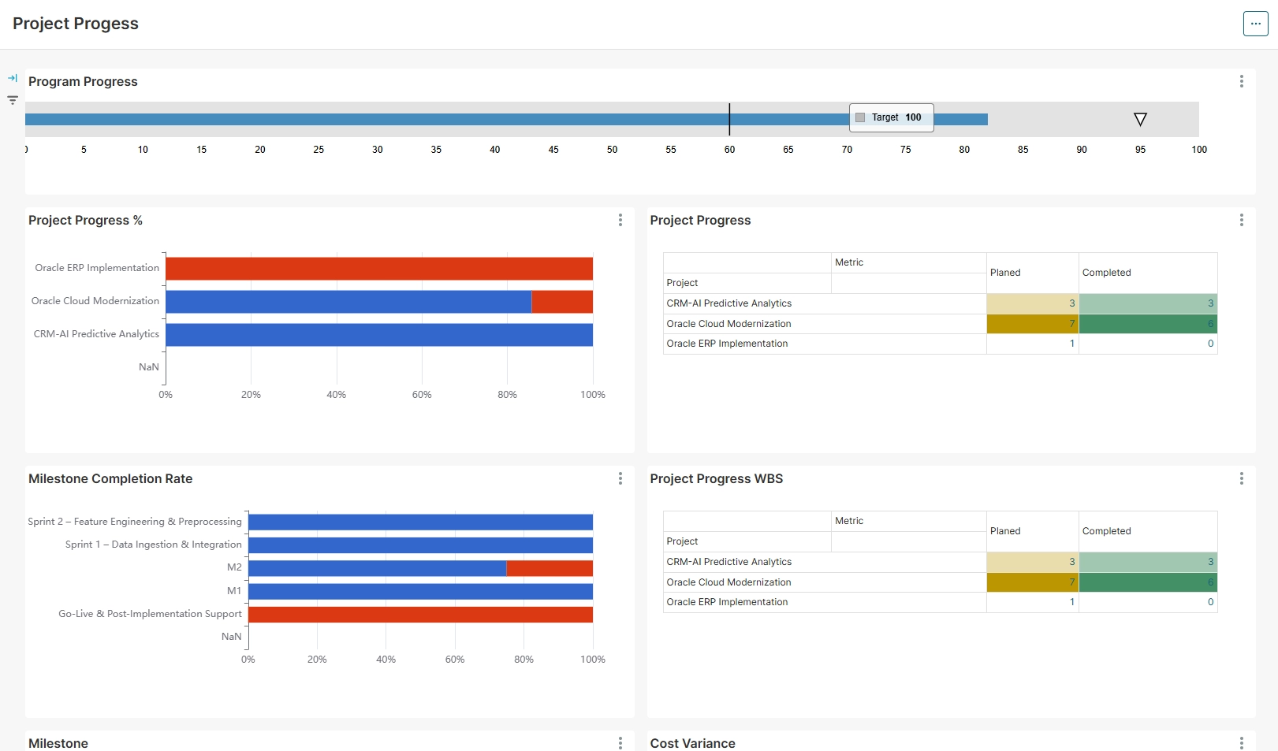The height and width of the screenshot is (751, 1278).
Task: Click the Target legend swatch in tooltip
Action: [860, 117]
